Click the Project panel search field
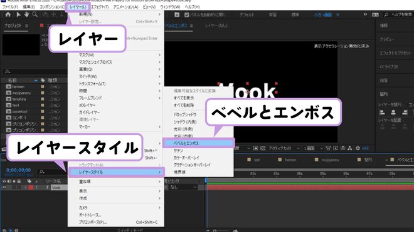 point(35,71)
